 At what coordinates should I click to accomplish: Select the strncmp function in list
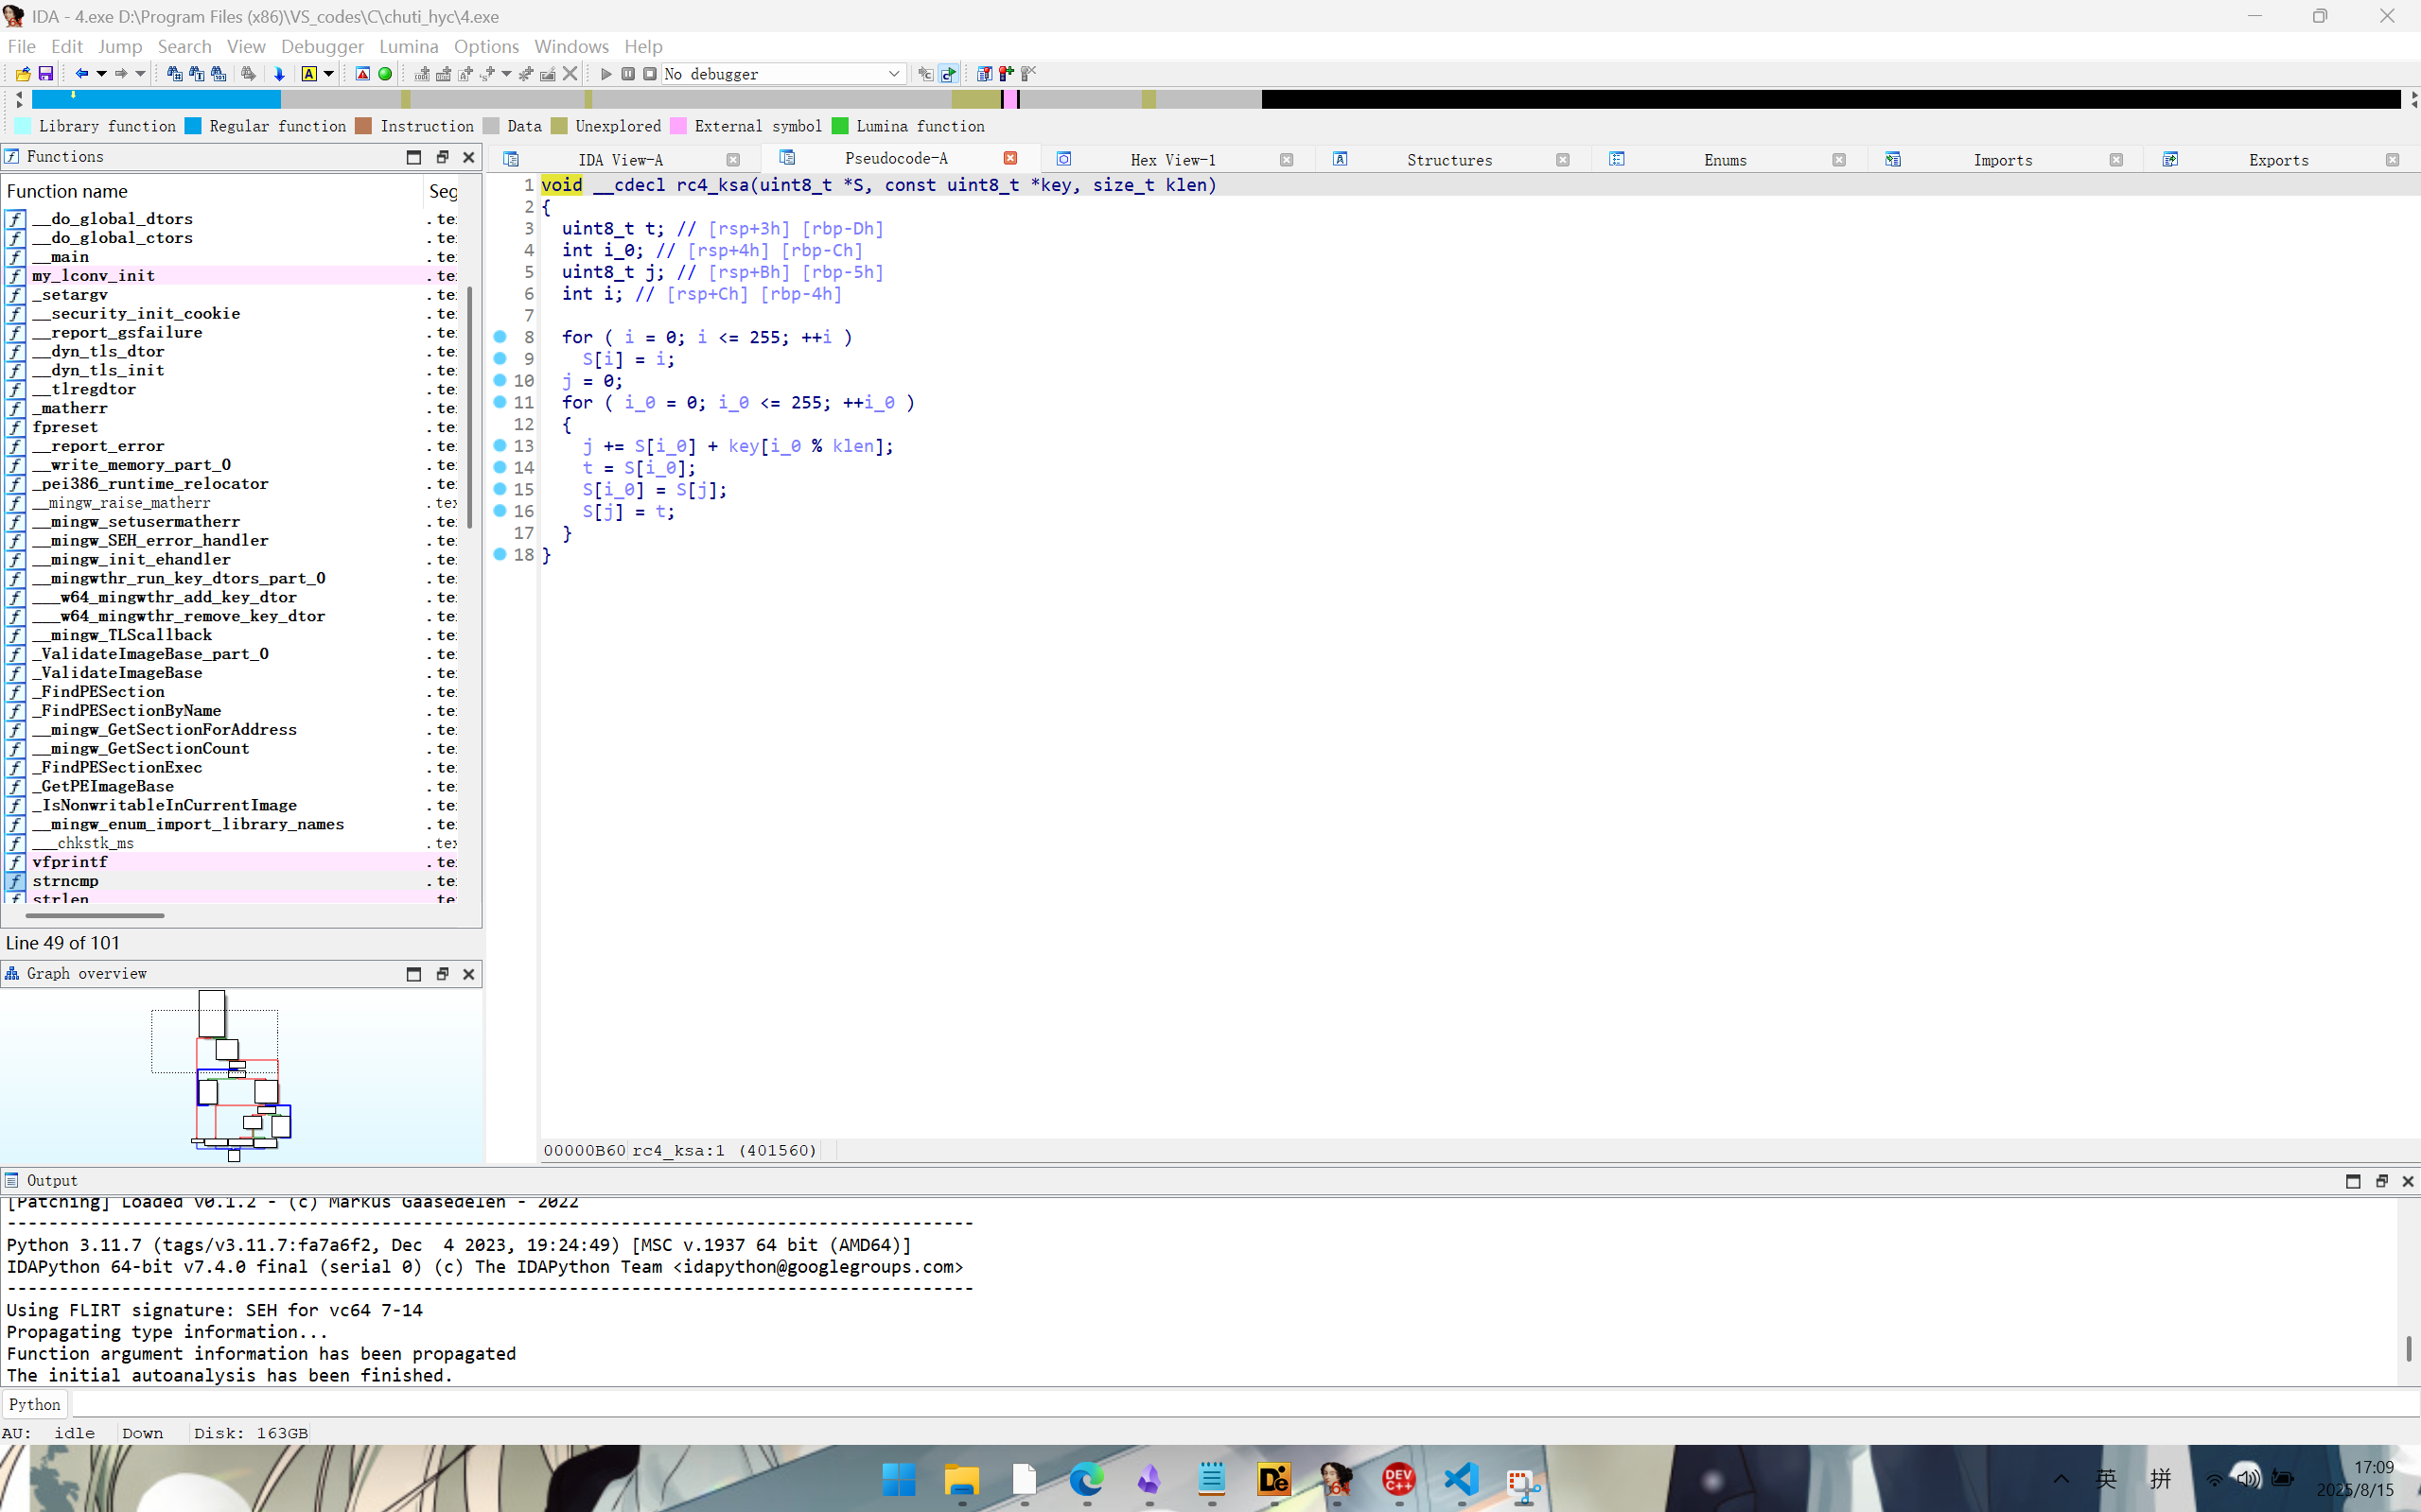coord(65,881)
